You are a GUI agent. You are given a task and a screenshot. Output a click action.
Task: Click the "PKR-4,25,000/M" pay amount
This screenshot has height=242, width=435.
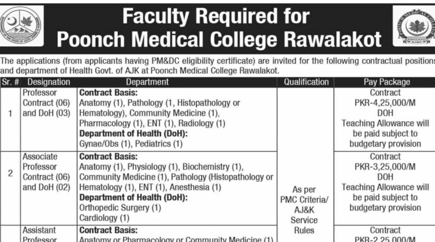click(386, 103)
